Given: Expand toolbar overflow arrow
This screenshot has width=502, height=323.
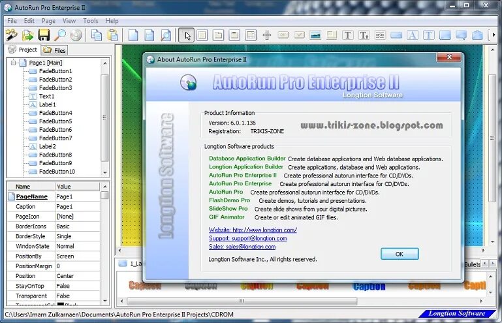Looking at the screenshot, I should click(494, 35).
